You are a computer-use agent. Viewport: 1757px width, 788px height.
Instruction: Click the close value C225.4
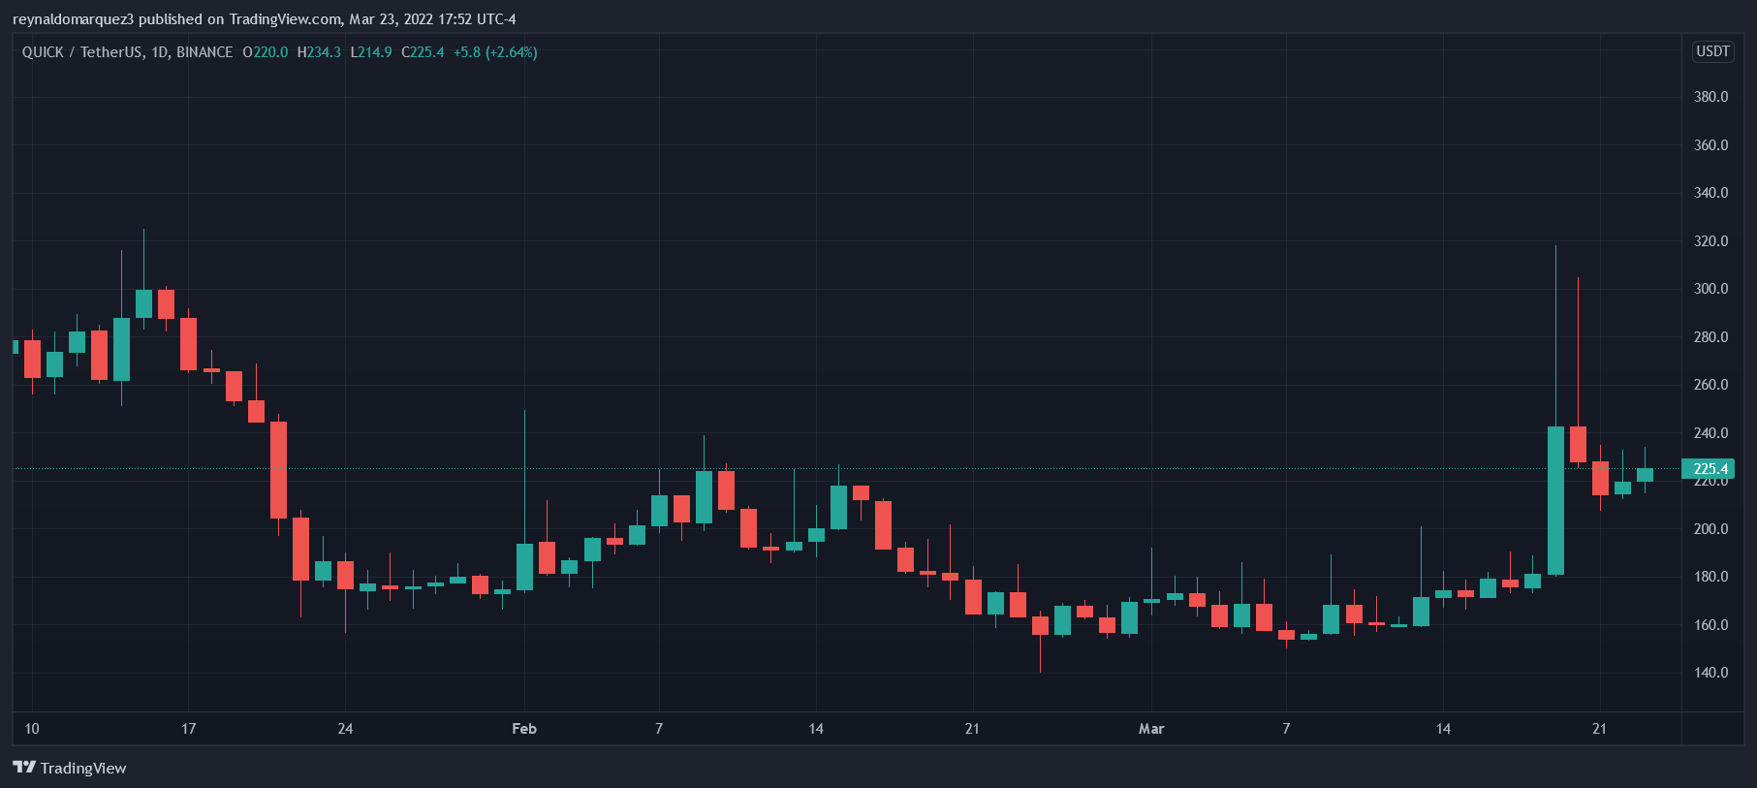423,52
